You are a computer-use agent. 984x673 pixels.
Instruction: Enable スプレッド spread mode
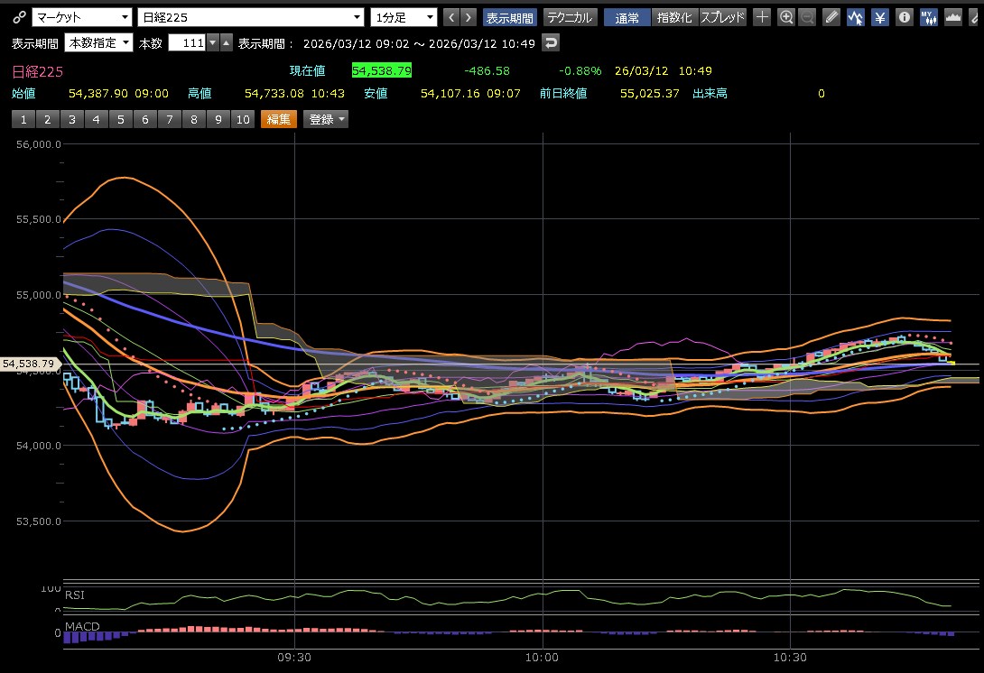pos(722,17)
